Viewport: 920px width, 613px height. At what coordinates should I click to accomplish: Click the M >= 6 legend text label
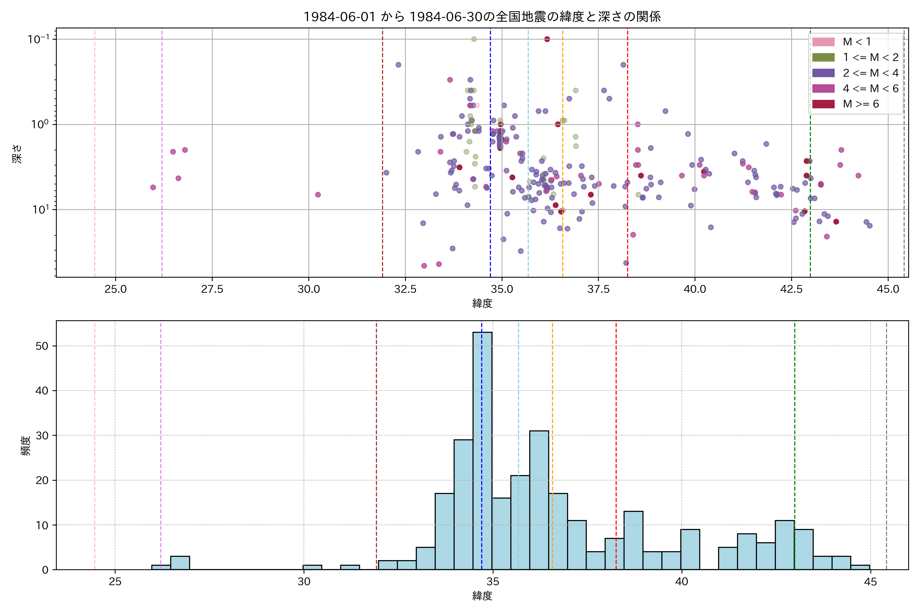pos(860,104)
